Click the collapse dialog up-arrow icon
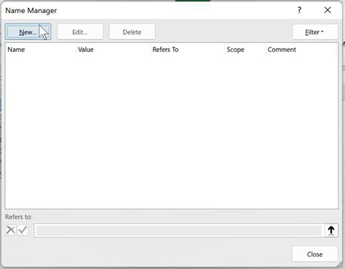This screenshot has height=269, width=345. pos(331,230)
